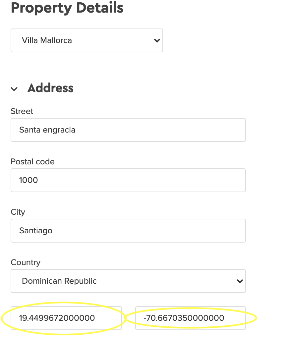Click the arrow on Villa Mallorca selector
Image resolution: width=283 pixels, height=340 pixels.
pos(157,40)
